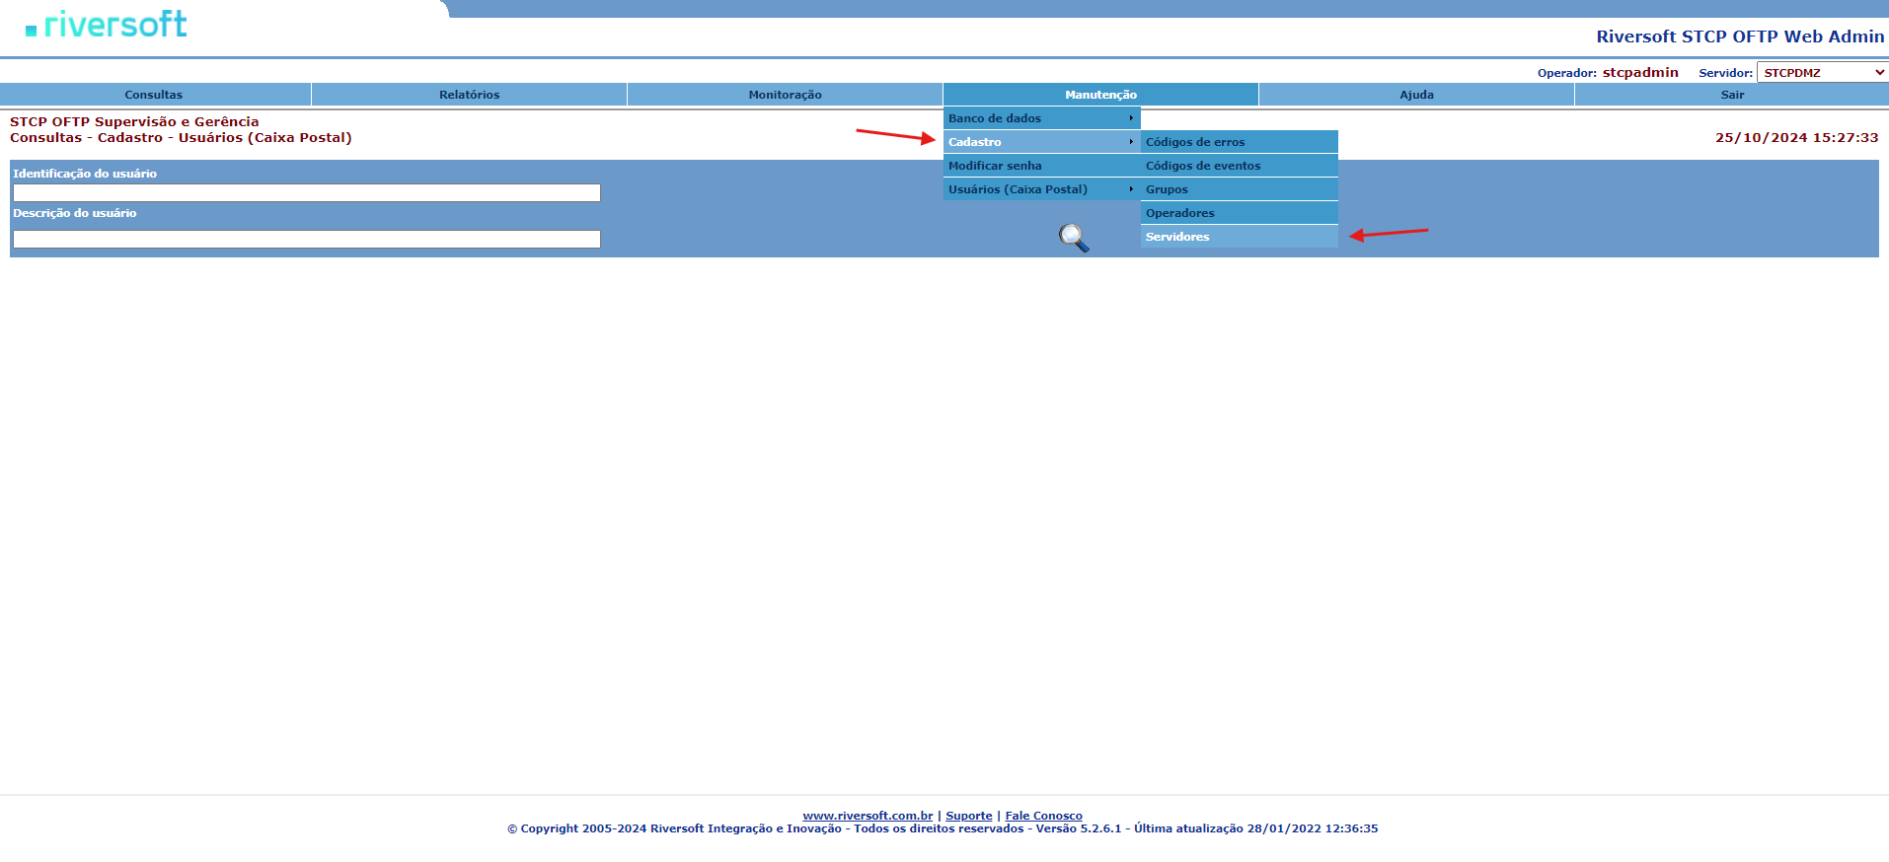Open the Manutenção menu
The image size is (1889, 862).
tap(1101, 95)
